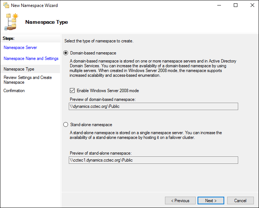The width and height of the screenshot is (259, 208).
Task: Minimize the New Namespace Wizard window
Action: click(x=219, y=5)
